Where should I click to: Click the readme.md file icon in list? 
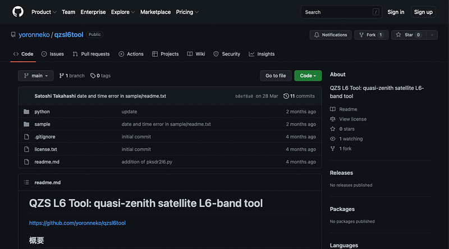[x=26, y=162]
